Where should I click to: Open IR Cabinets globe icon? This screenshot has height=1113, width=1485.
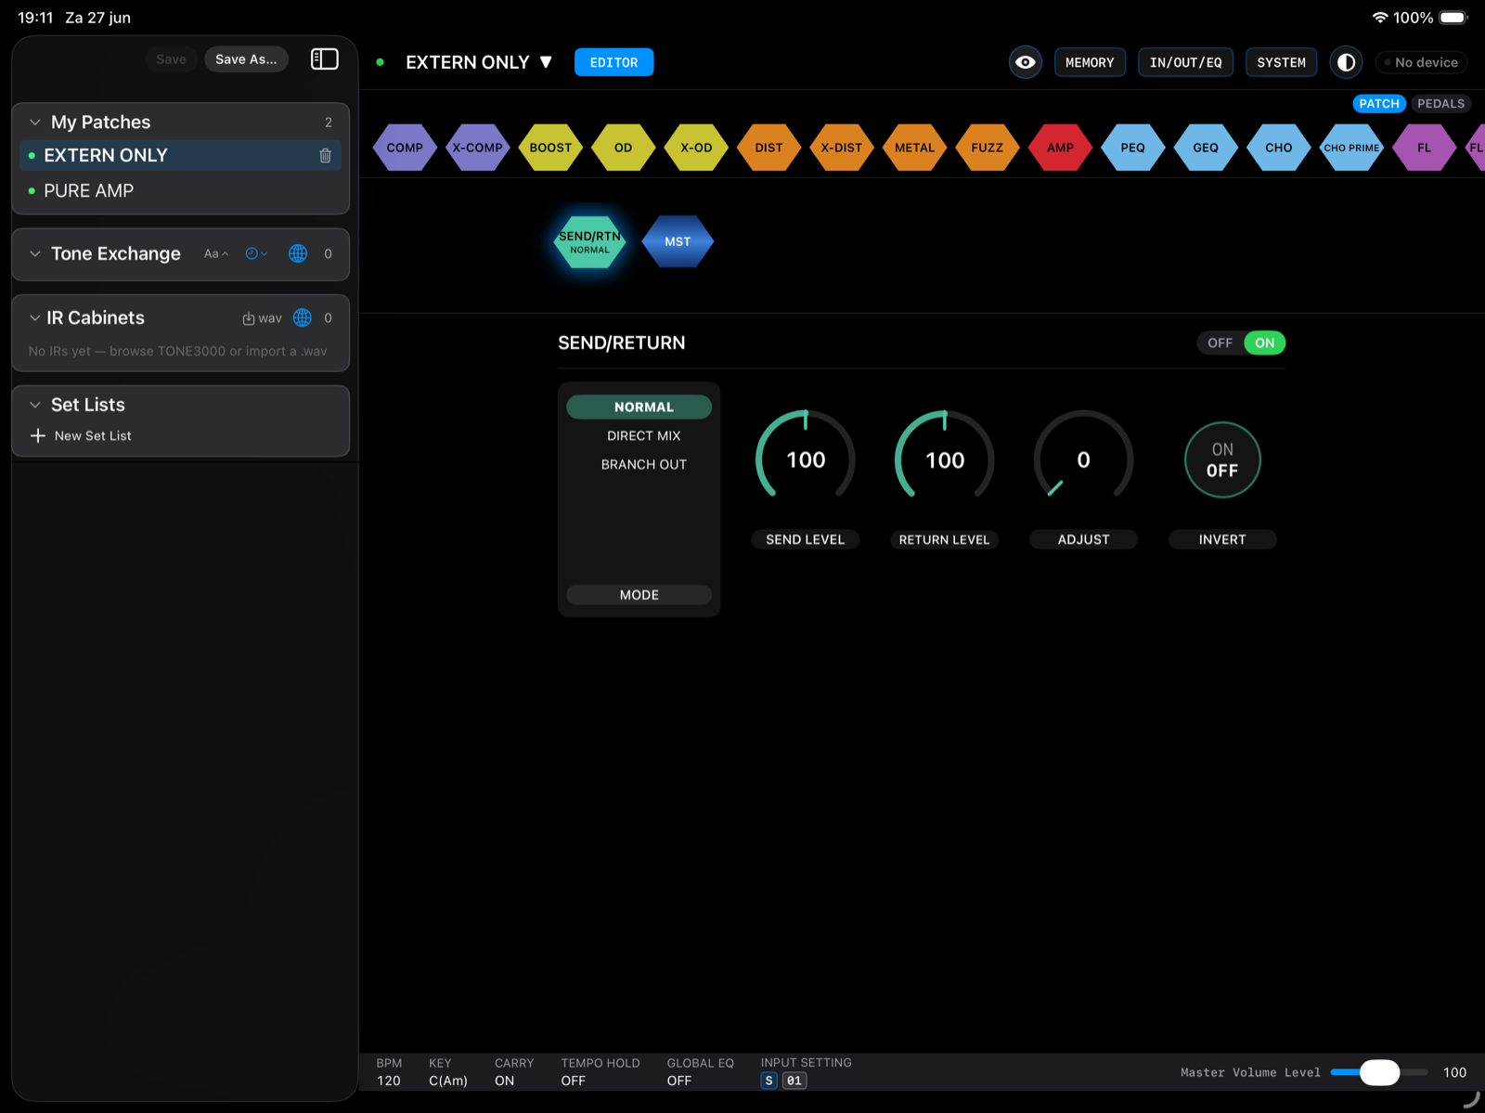tap(303, 317)
